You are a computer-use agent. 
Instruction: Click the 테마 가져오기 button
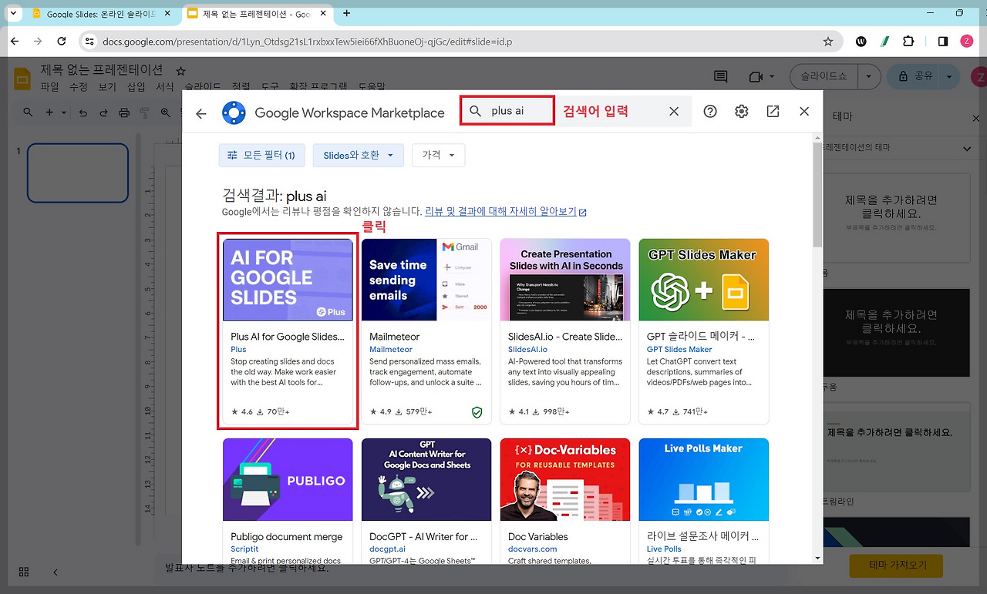pos(897,565)
